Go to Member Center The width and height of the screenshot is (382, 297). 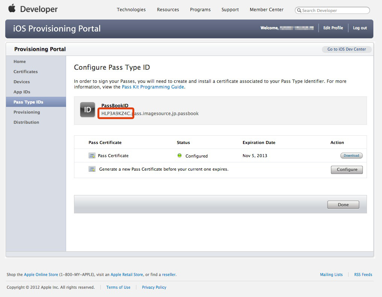[267, 10]
